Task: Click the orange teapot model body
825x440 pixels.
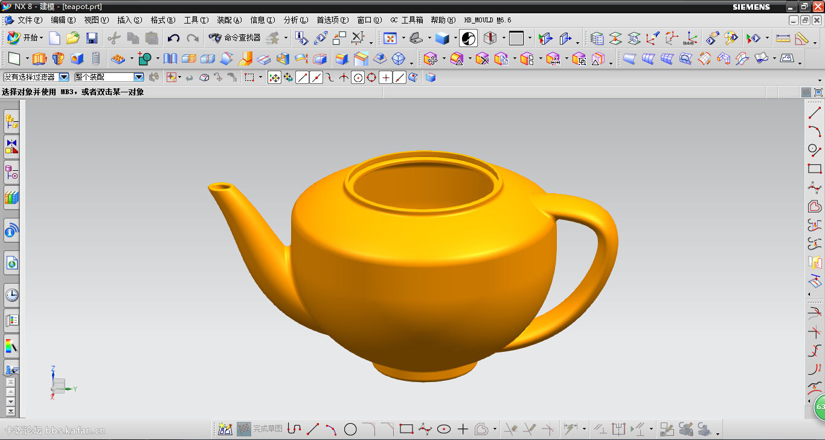Action: 423,266
